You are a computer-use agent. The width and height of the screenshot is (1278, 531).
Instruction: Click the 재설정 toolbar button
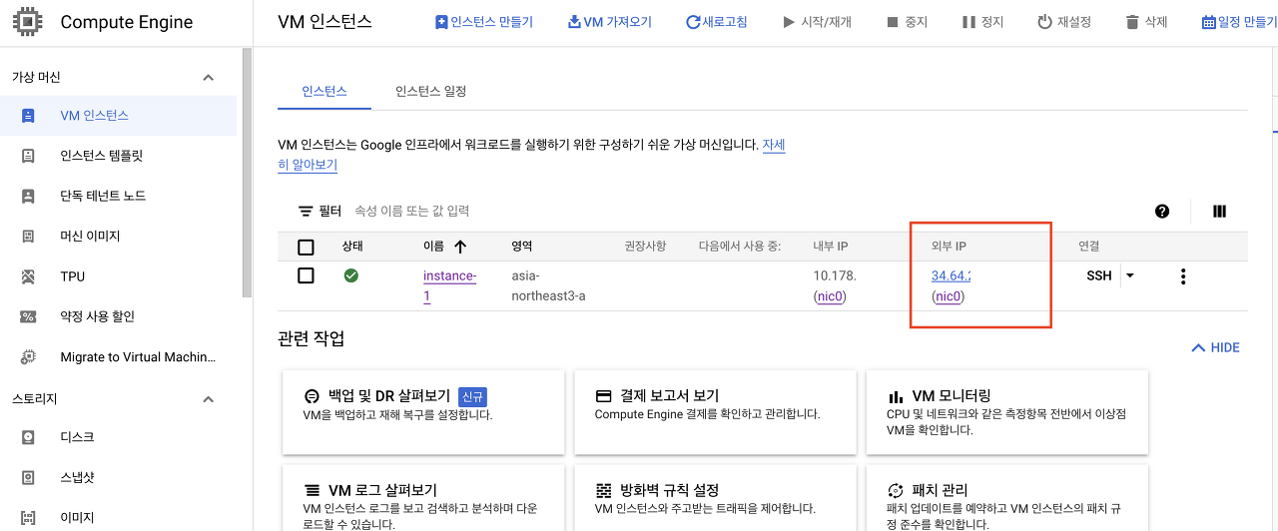(x=1064, y=22)
